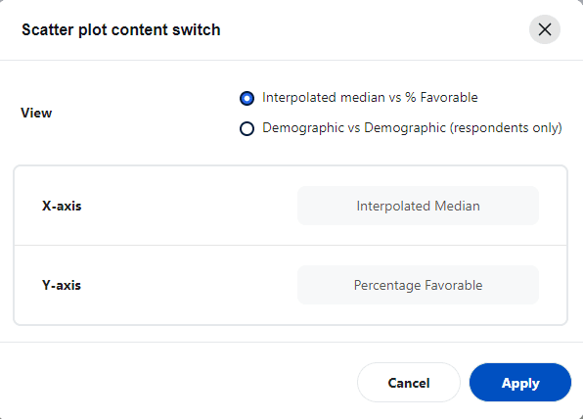Viewport: 583px width, 419px height.
Task: Click the 'Interpolated Median' text in X-axis box
Action: [x=418, y=206]
